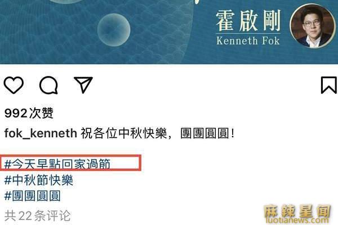
Task: Click the partial moon at banner's top-left edge
Action: (67, 2)
